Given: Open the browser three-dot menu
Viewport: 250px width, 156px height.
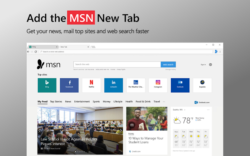Looking at the screenshot, I should point(220,52).
